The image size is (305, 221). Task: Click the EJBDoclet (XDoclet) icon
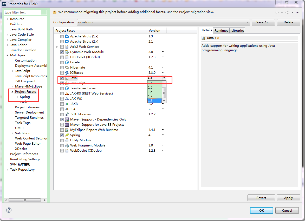click(x=67, y=57)
